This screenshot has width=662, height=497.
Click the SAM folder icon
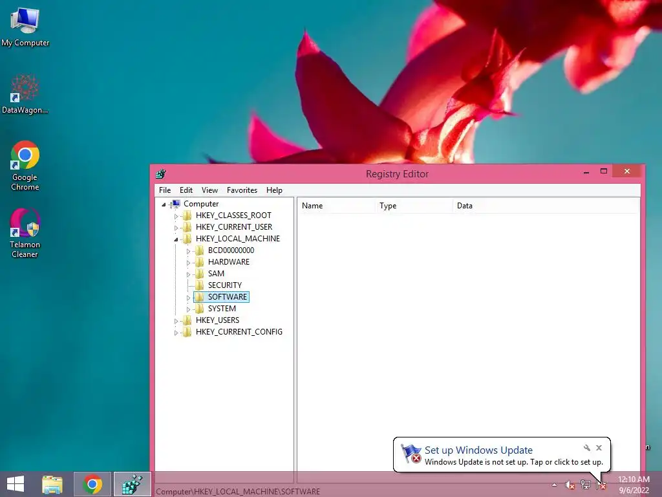pos(199,274)
